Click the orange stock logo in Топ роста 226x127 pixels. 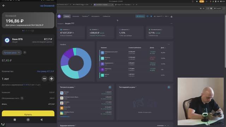[x=62, y=108]
